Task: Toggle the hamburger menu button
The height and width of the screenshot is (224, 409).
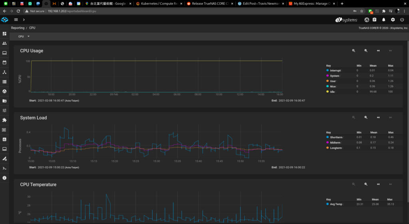Action: point(16,20)
